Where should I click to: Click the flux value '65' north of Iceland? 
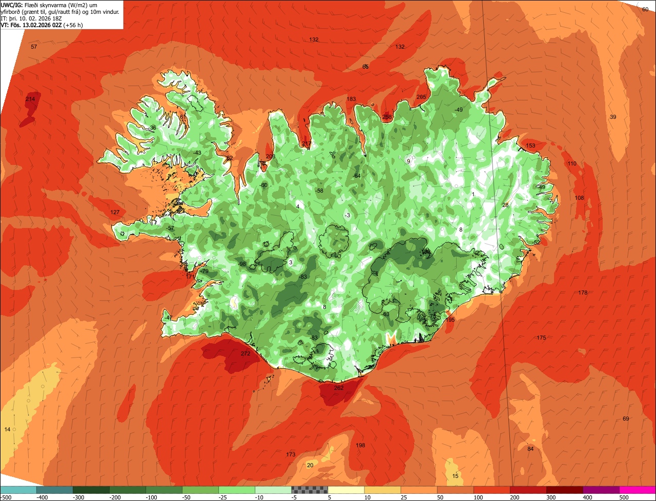pos(365,67)
